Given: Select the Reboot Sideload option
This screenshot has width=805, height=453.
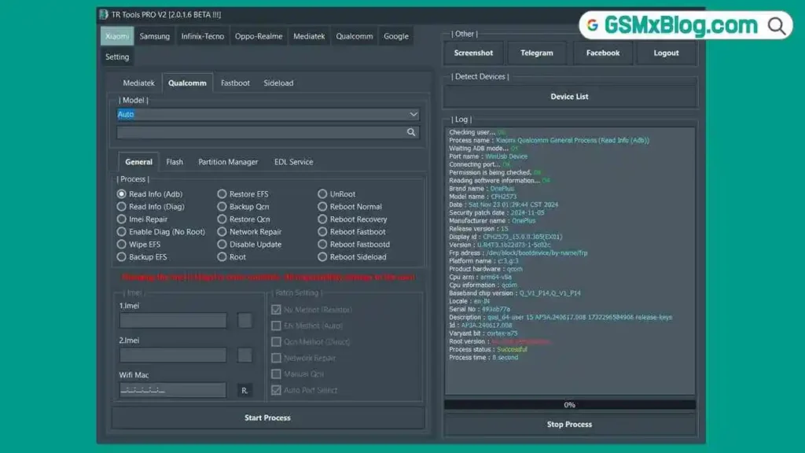Looking at the screenshot, I should [322, 257].
